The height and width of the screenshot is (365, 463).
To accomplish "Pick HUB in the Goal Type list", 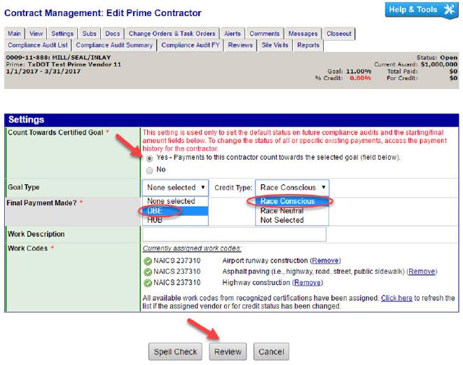I will tap(154, 220).
